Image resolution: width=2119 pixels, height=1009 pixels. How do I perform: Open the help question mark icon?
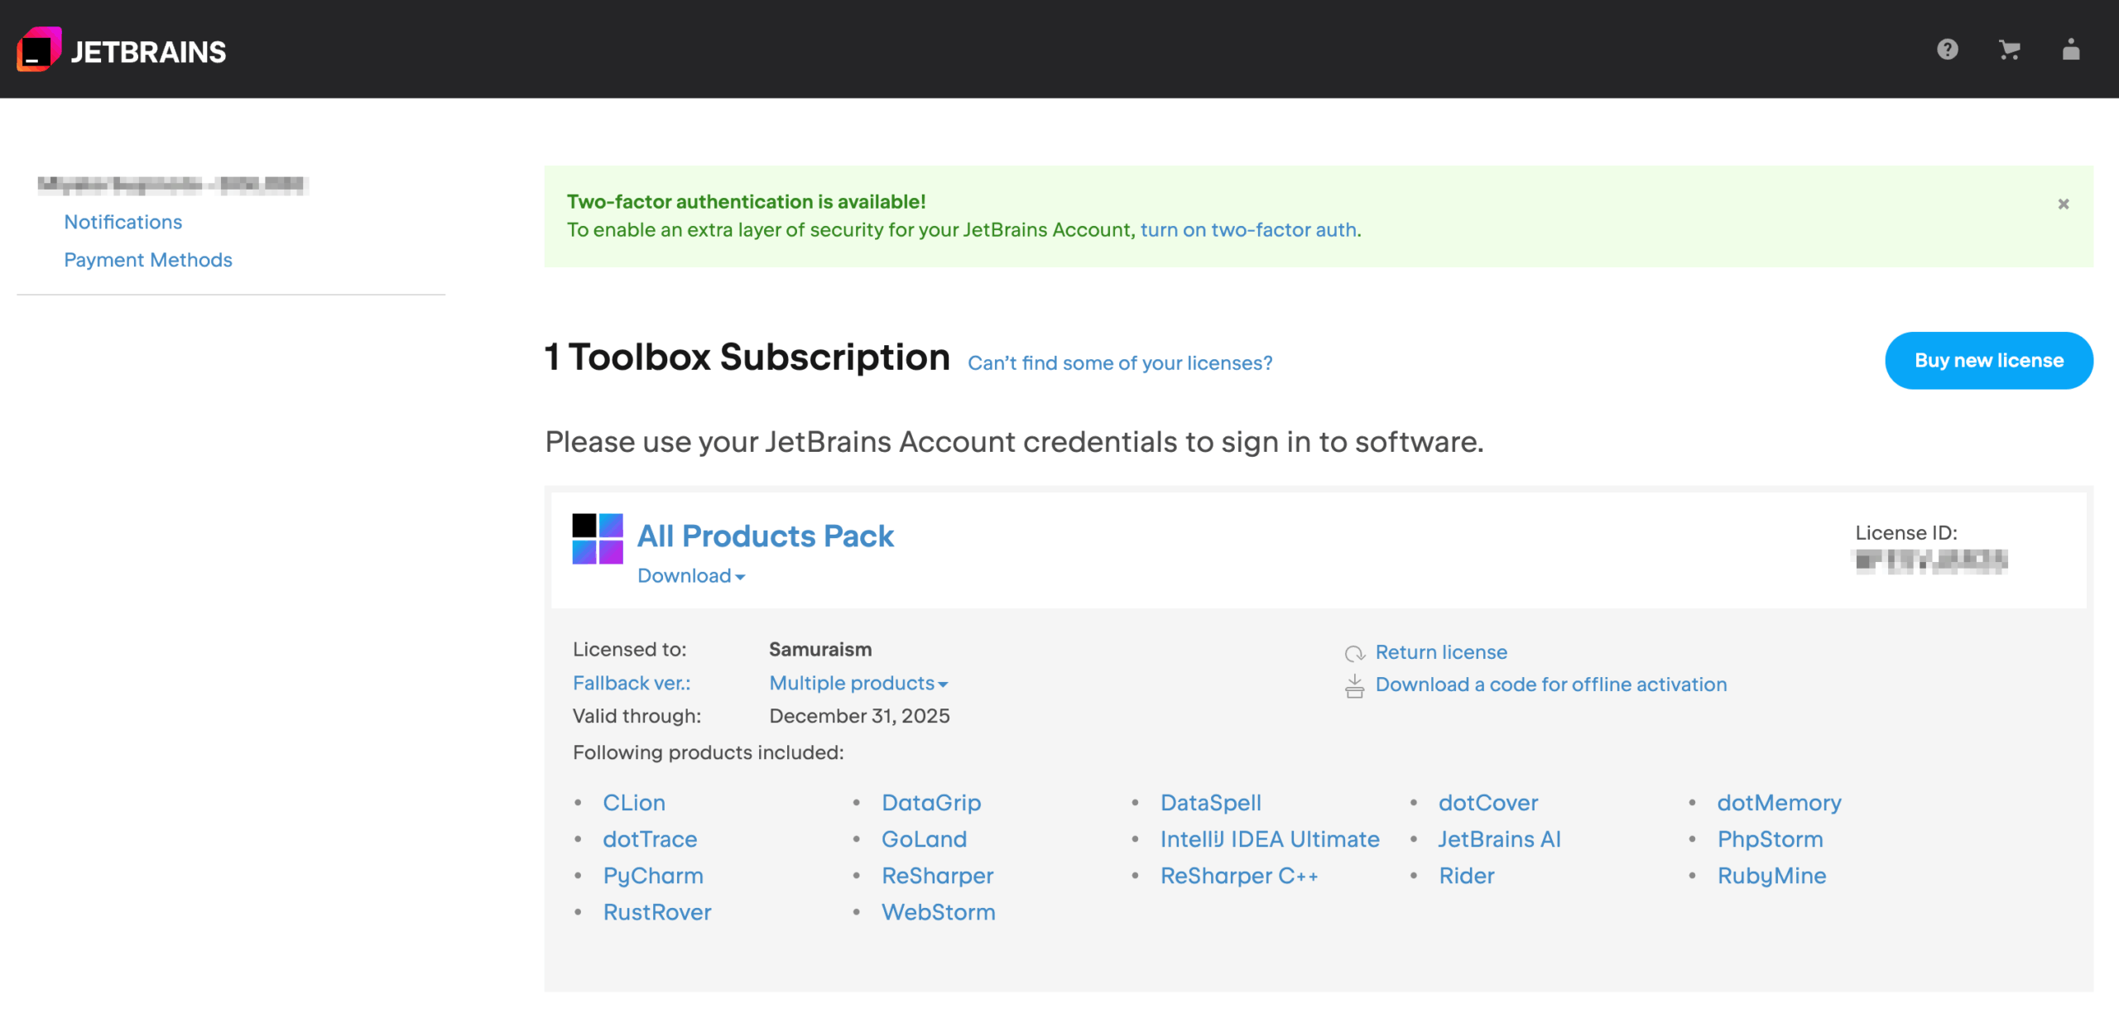pos(1947,50)
